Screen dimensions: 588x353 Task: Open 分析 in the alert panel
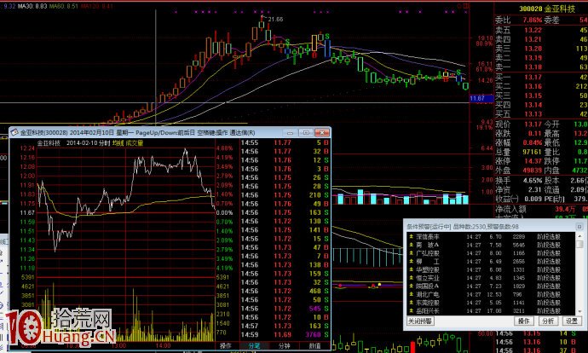point(548,321)
